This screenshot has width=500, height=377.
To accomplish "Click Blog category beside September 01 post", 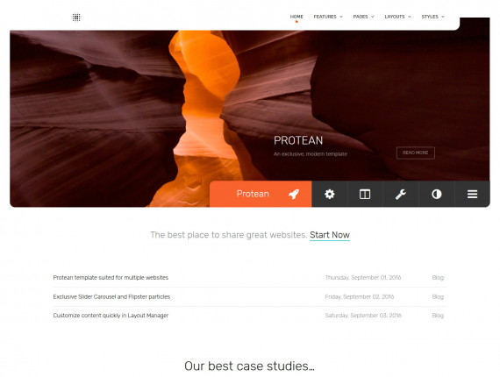I will click(x=438, y=278).
